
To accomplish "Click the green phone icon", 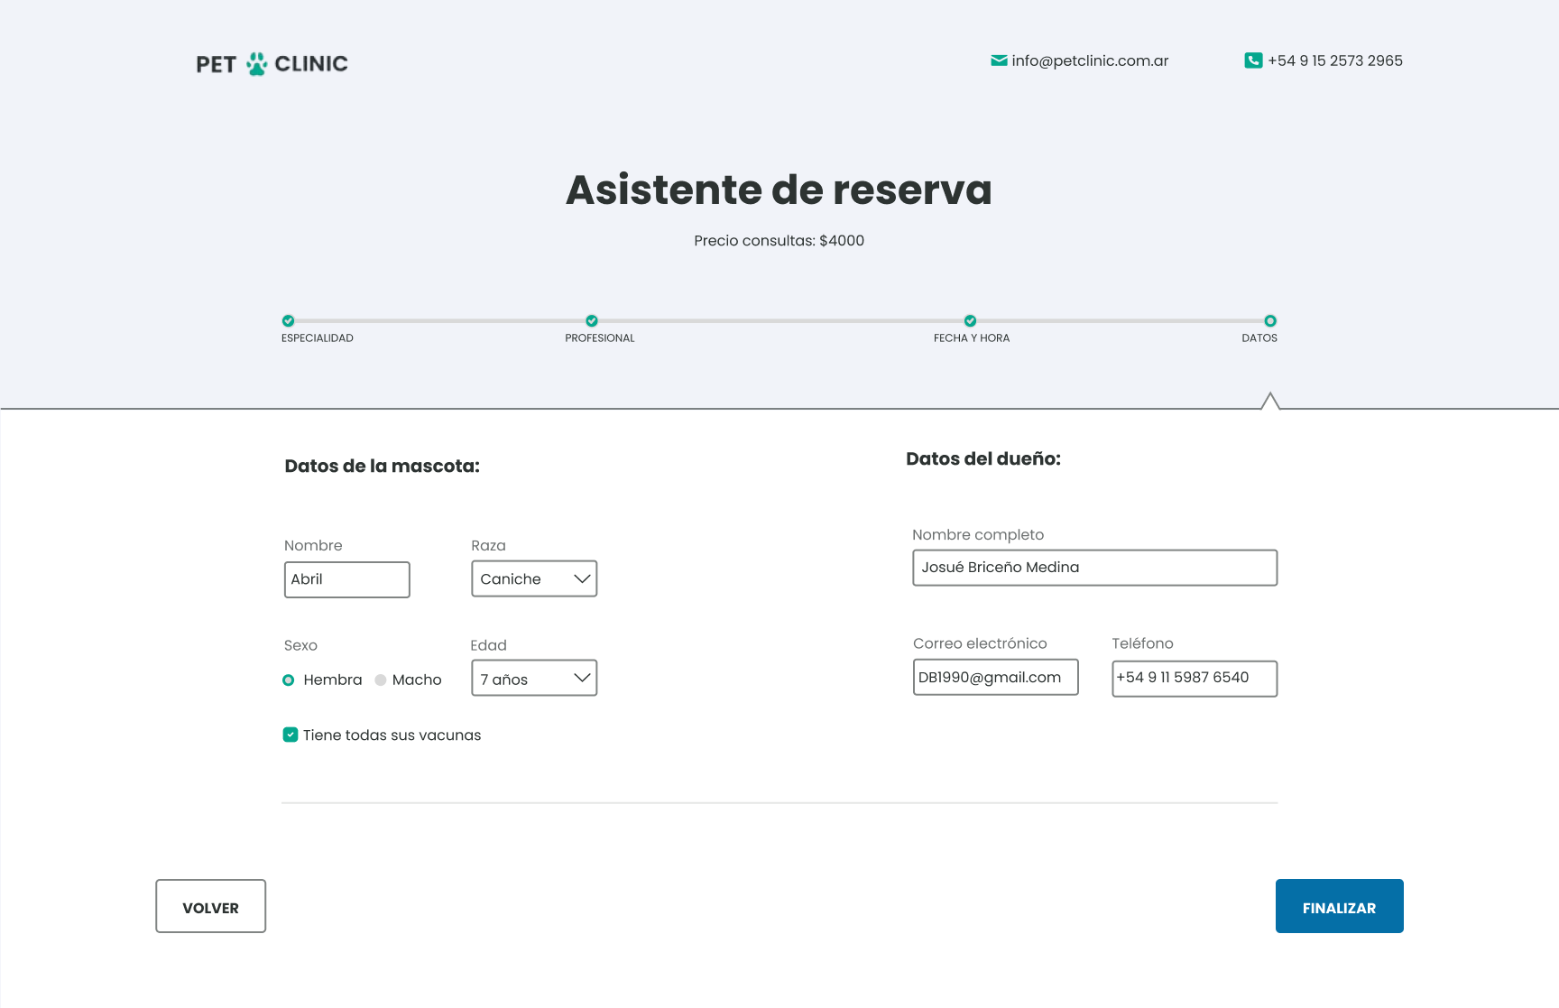I will click(x=1253, y=60).
